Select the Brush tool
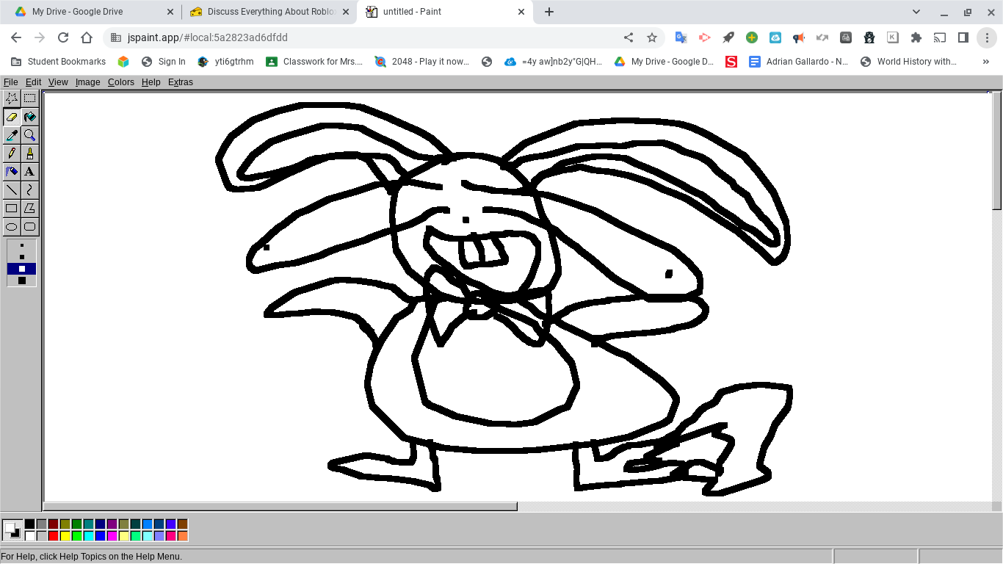 click(29, 153)
